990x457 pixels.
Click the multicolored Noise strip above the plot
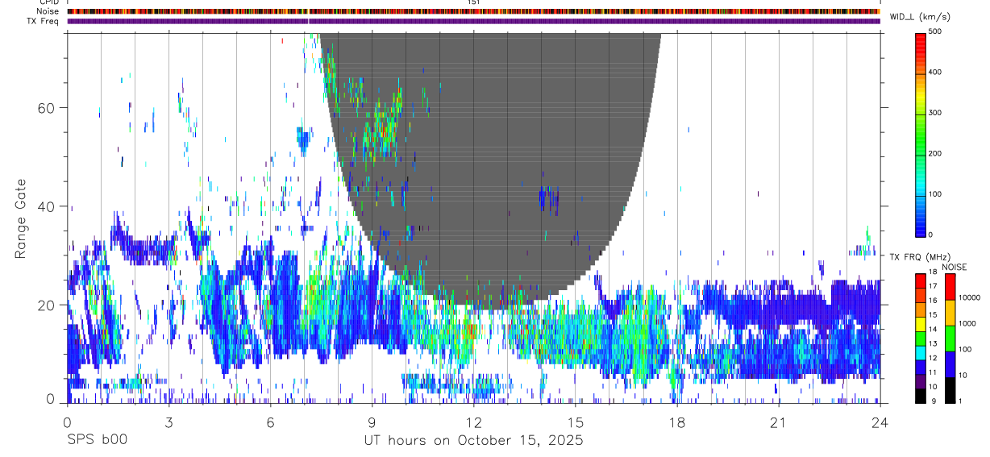(473, 11)
